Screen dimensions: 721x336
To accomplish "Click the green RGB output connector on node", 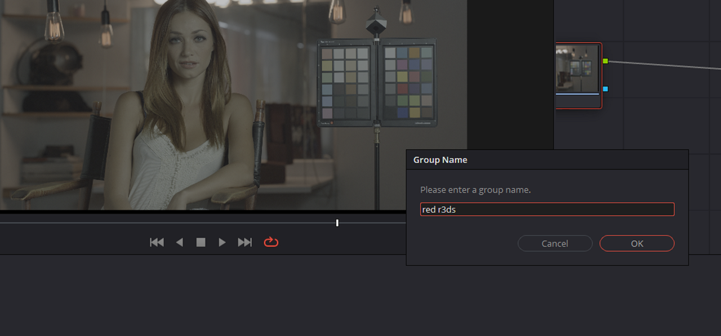I will [x=606, y=61].
